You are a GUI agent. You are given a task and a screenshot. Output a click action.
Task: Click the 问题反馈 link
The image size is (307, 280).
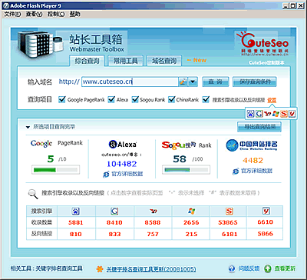[x=249, y=268]
